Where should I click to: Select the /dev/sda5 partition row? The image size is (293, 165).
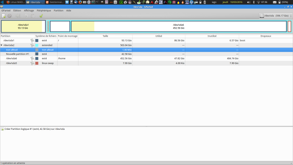tap(146, 63)
